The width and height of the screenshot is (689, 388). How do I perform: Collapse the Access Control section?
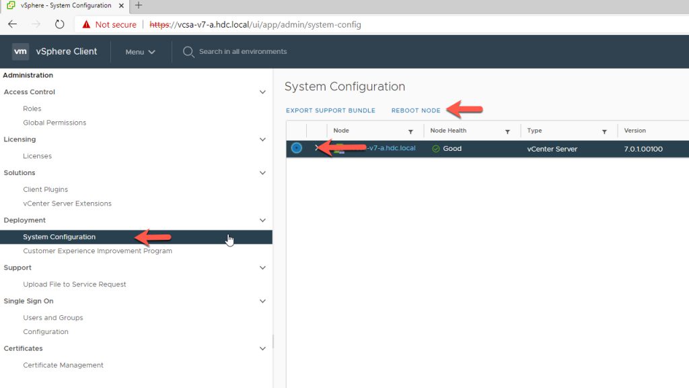[x=262, y=92]
